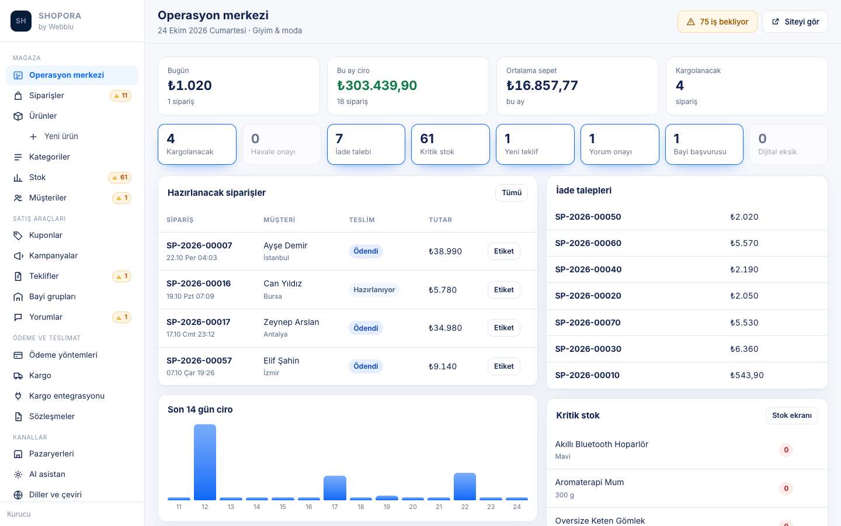Click the AI asistan sparkle icon
The height and width of the screenshot is (526, 841).
(x=18, y=475)
